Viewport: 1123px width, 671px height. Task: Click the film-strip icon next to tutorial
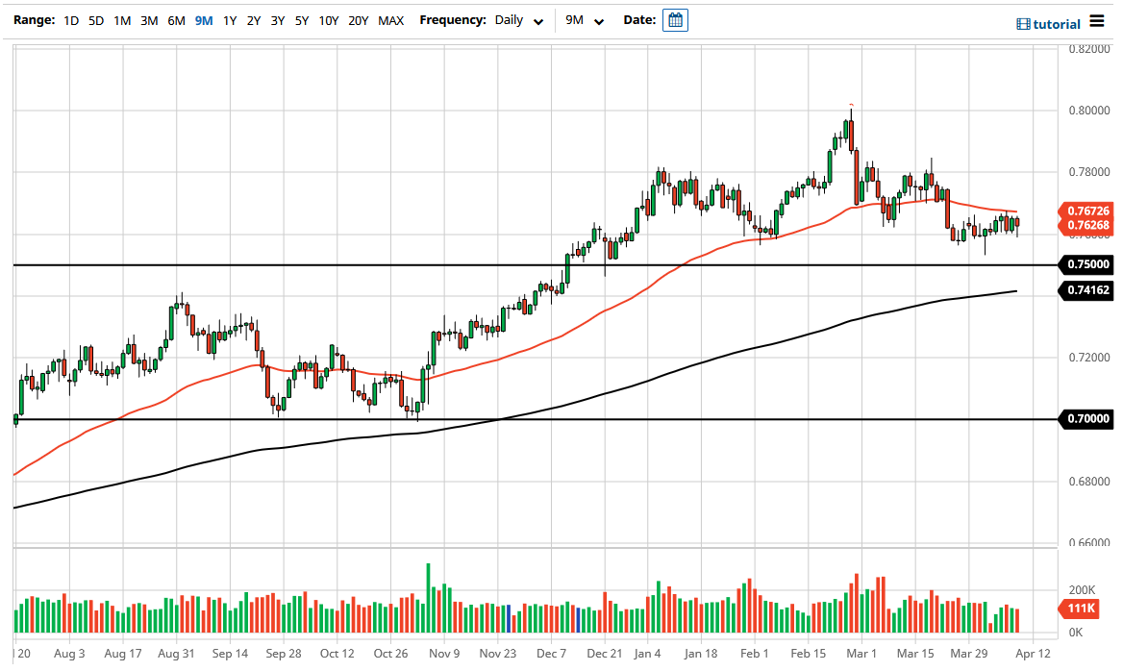1021,23
